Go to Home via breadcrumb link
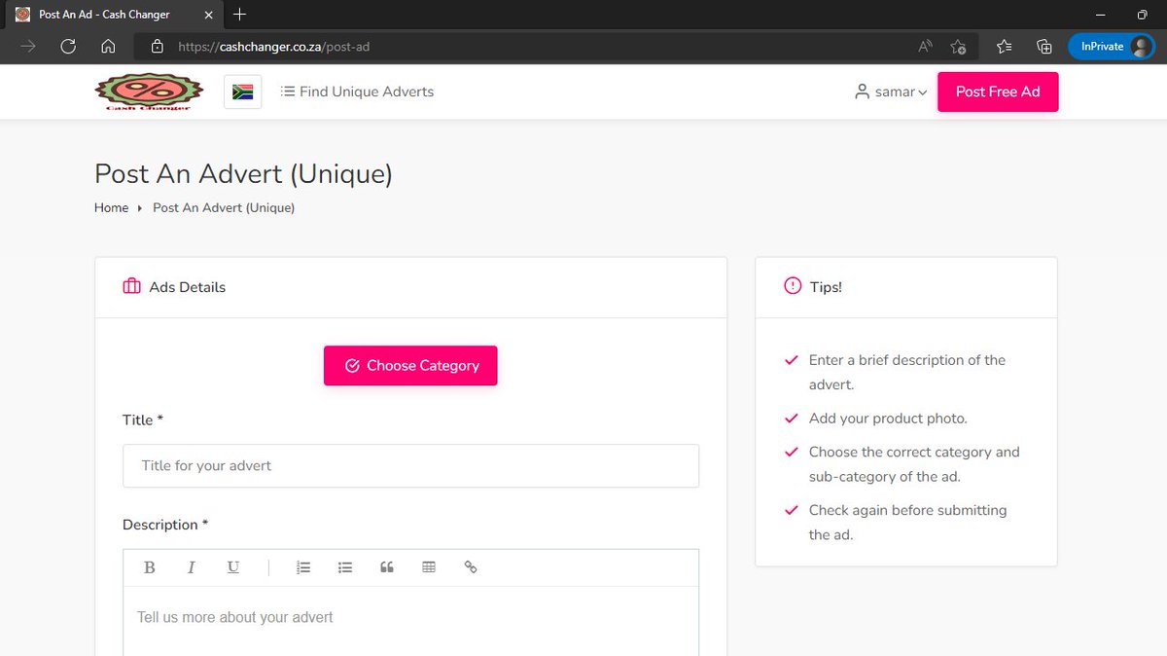This screenshot has width=1167, height=656. (x=112, y=207)
